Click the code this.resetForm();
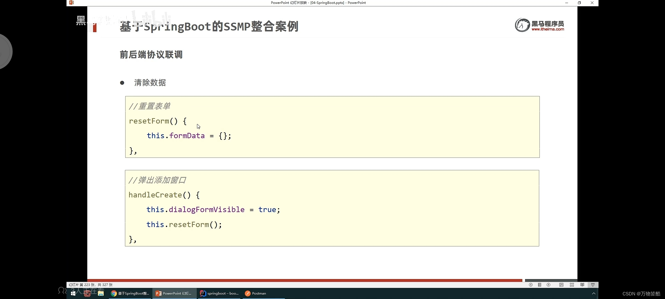Viewport: 665px width, 299px height. pos(184,225)
